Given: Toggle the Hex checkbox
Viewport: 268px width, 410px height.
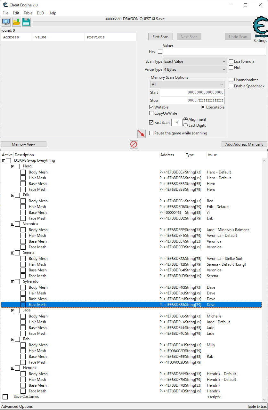Looking at the screenshot, I should tap(160, 52).
